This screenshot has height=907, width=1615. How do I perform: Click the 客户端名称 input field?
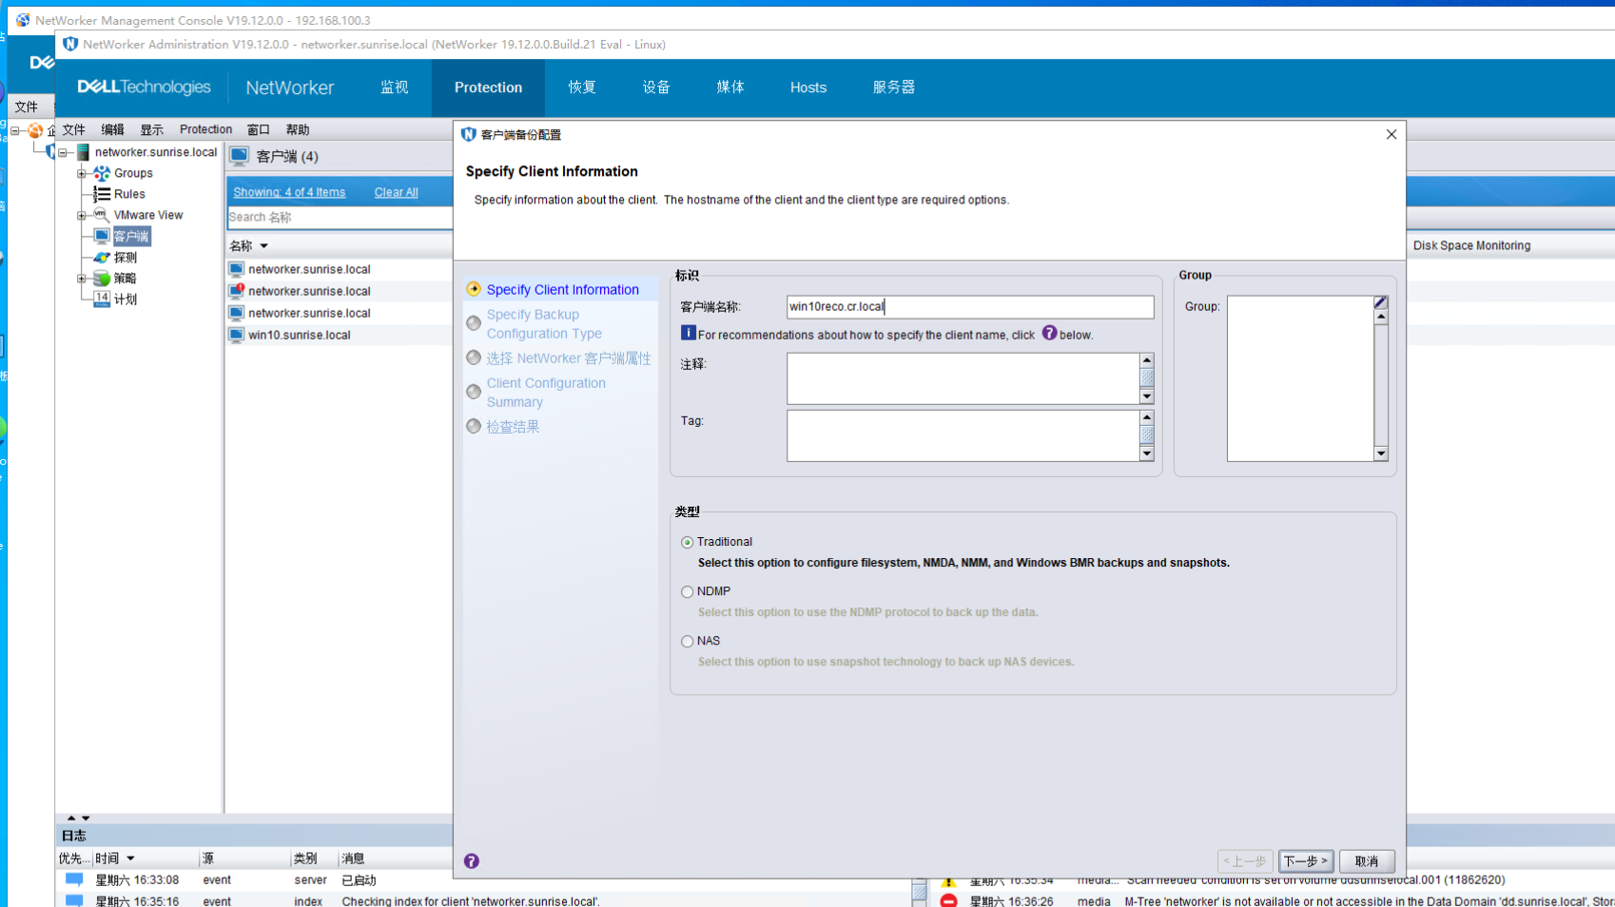click(970, 307)
